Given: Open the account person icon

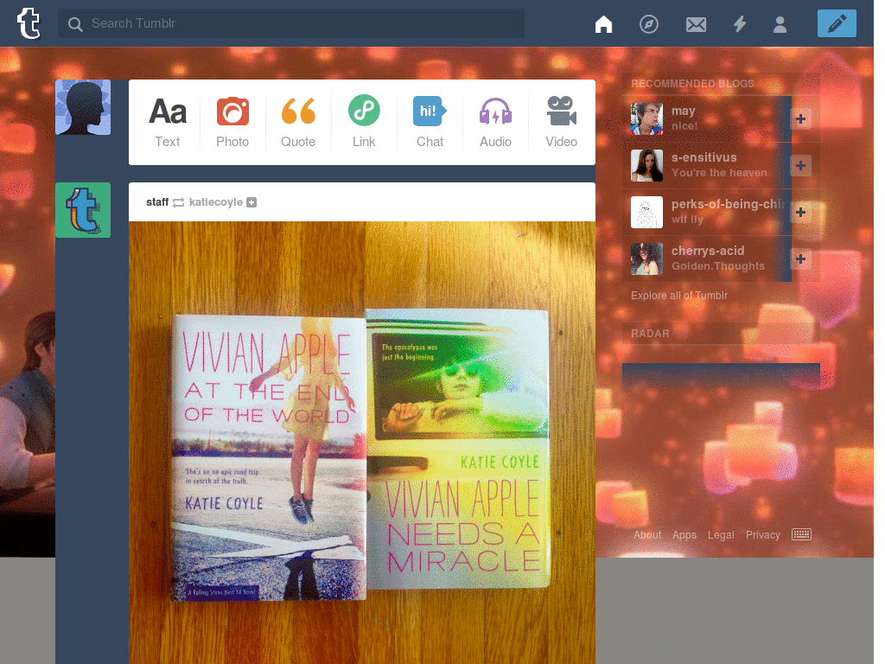Looking at the screenshot, I should (780, 24).
